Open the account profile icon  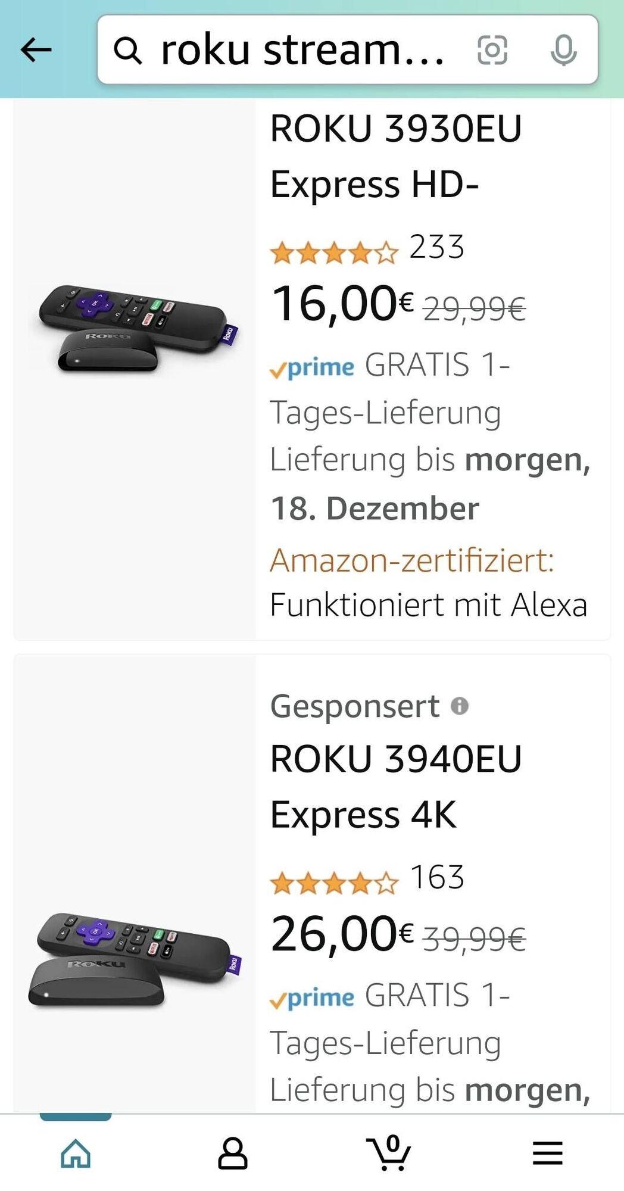pyautogui.click(x=232, y=1153)
